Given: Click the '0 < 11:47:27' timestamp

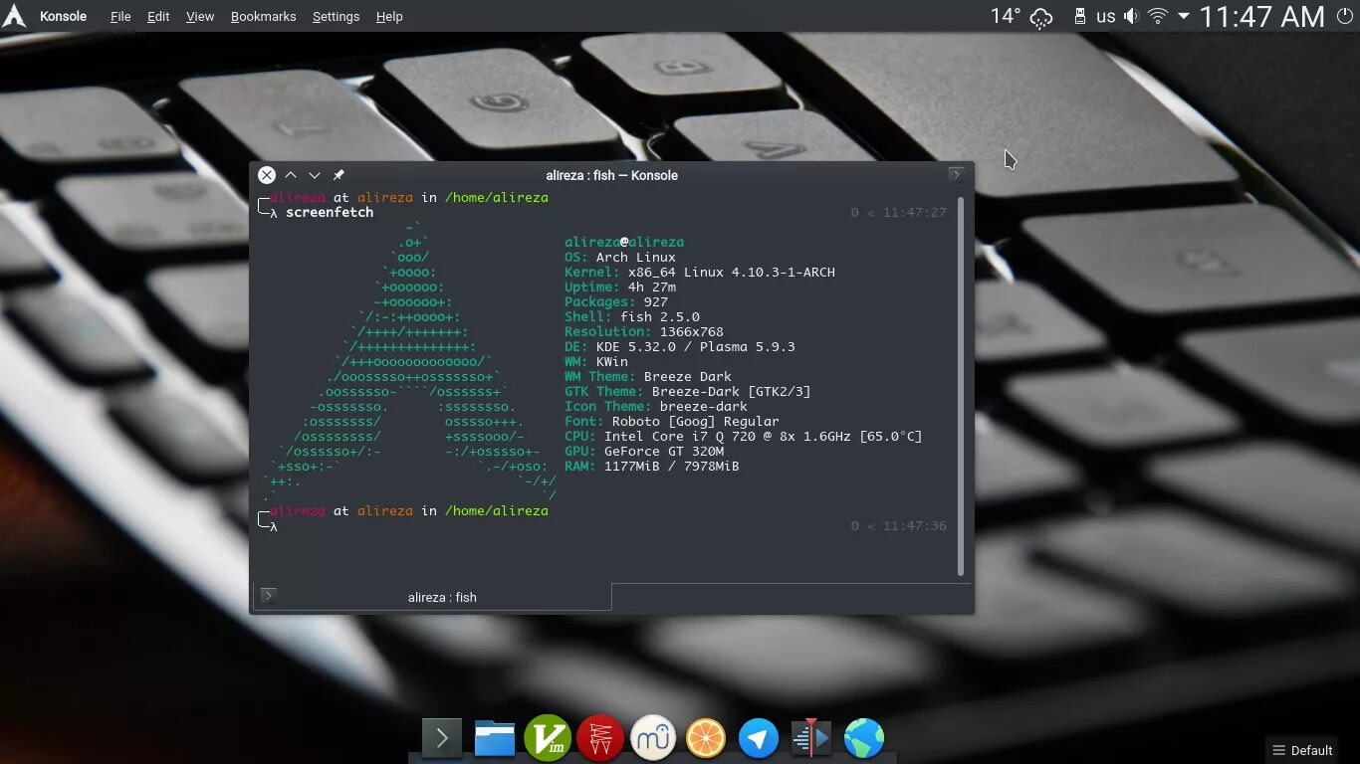Looking at the screenshot, I should tap(899, 212).
